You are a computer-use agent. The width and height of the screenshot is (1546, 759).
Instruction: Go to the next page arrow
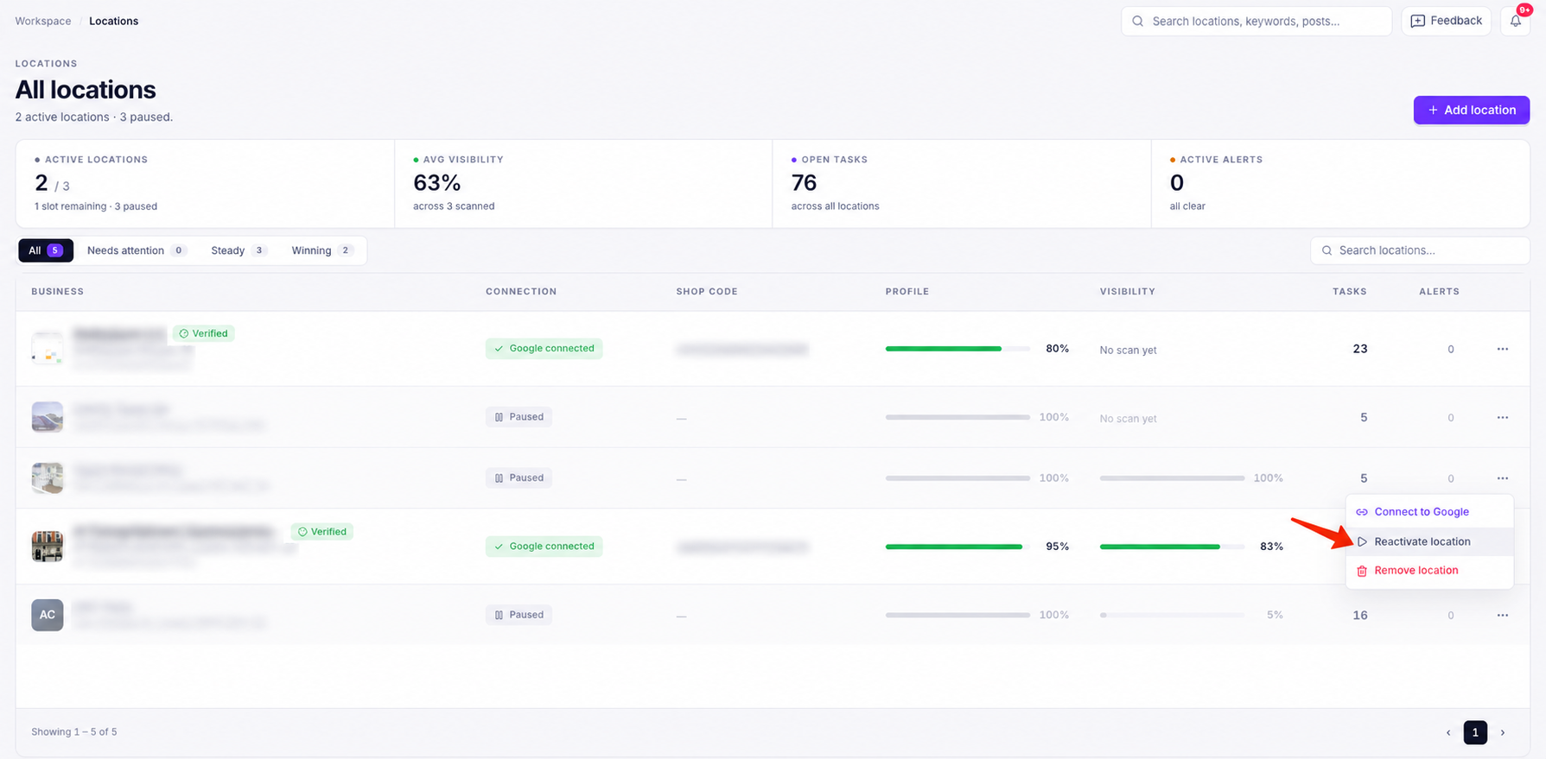(x=1503, y=732)
